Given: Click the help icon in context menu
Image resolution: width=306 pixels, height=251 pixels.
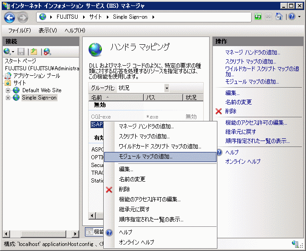Looking at the screenshot, I should (x=109, y=232).
